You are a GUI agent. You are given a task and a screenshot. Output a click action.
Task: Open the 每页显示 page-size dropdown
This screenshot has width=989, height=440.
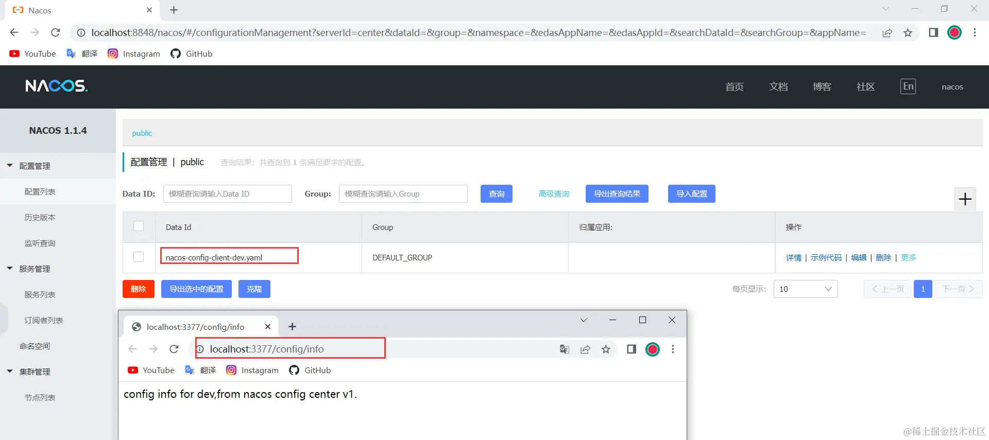tap(806, 289)
